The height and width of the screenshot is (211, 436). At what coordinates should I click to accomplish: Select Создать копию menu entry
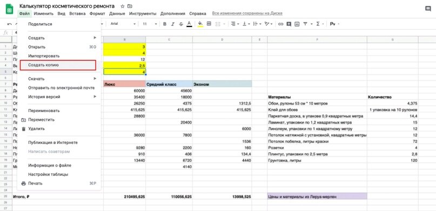(58, 65)
